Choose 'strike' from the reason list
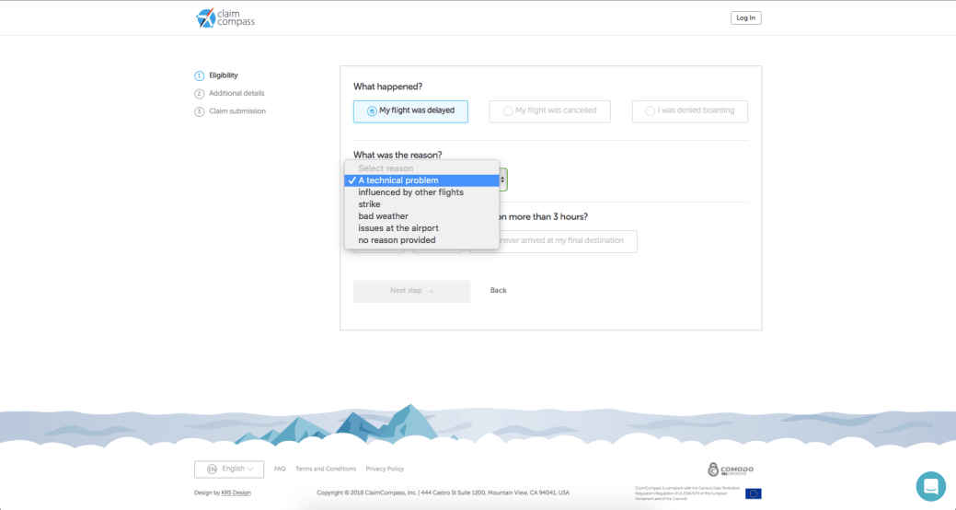The height and width of the screenshot is (510, 956). click(369, 204)
